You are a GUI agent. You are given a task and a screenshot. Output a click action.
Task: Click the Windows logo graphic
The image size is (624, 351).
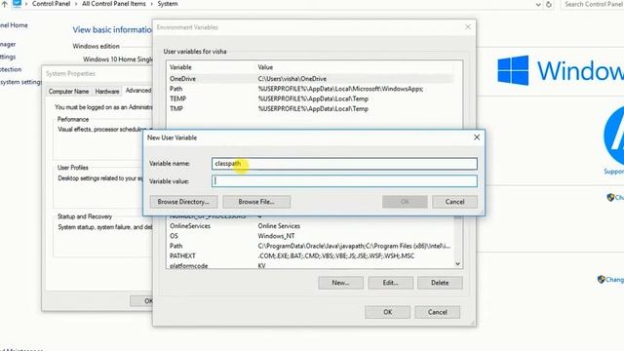[513, 70]
